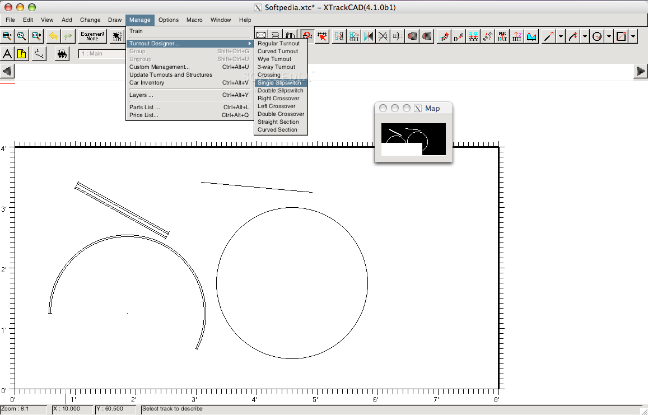The image size is (648, 415).
Task: Select the Draw curved line tool
Action: (x=573, y=36)
